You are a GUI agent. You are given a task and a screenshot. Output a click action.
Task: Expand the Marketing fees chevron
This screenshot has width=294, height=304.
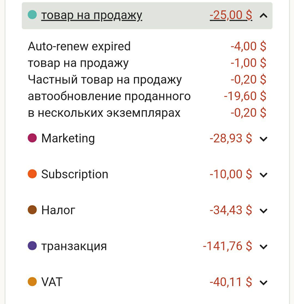[263, 139]
